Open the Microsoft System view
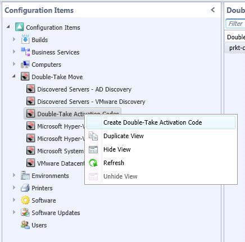Screen dimensions: 245x242 pyautogui.click(x=61, y=151)
